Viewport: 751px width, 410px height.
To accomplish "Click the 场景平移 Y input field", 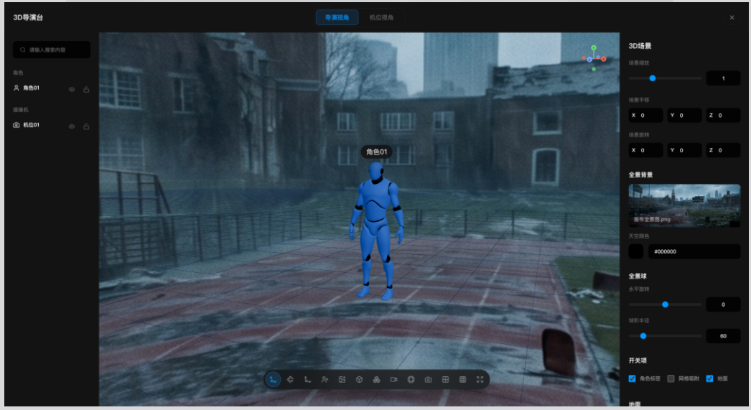I will click(684, 116).
